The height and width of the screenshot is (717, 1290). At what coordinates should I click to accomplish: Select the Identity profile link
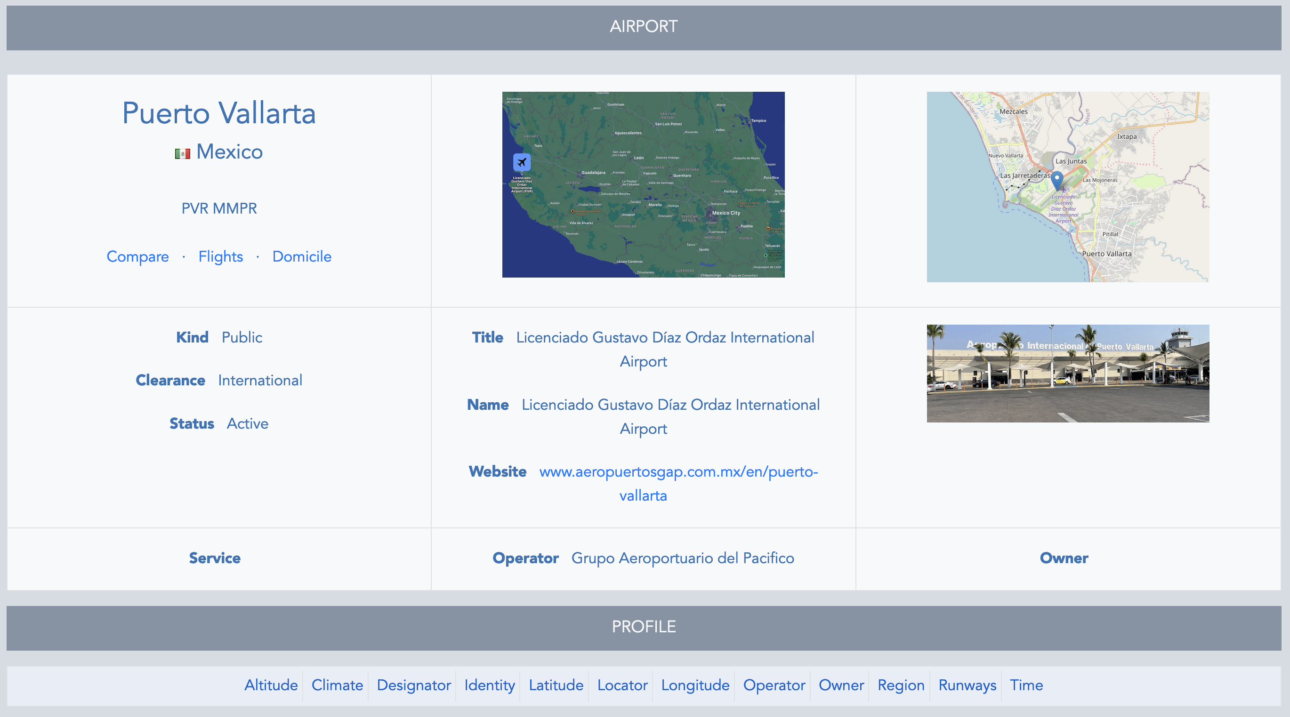point(489,685)
